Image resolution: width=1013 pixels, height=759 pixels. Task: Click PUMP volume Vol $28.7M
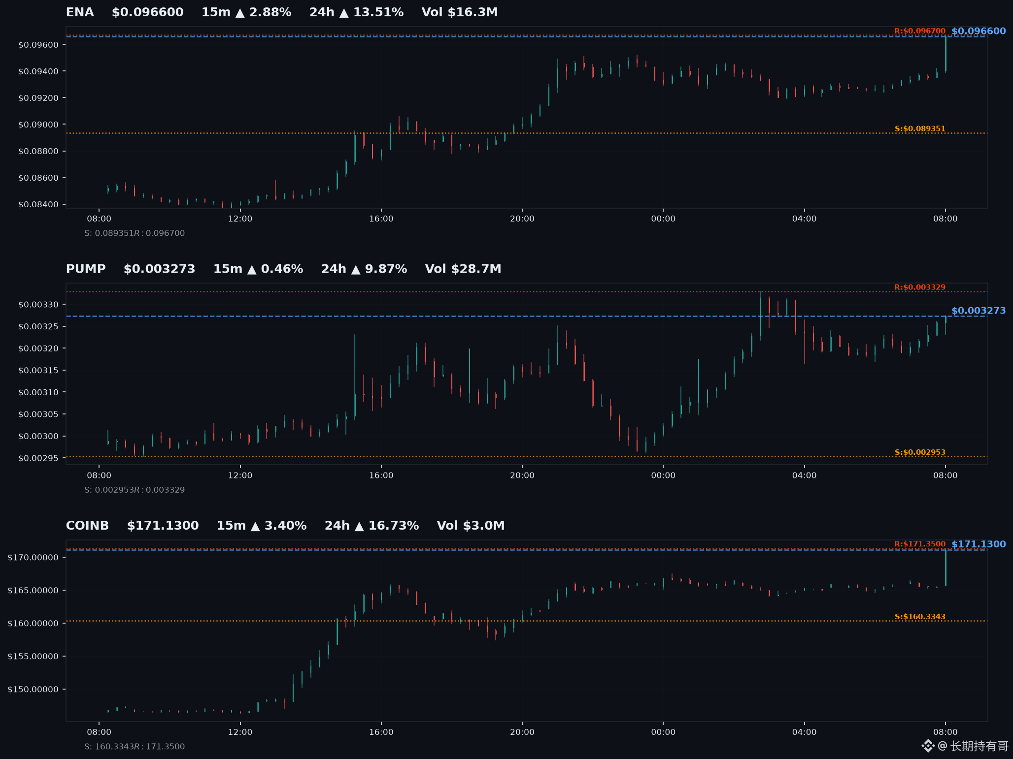point(463,269)
